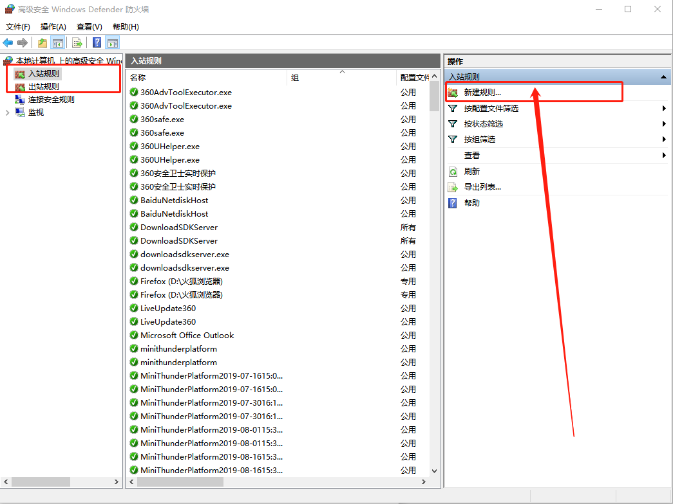
Task: Click the 帮助 help icon in the 操作 pane
Action: tap(453, 203)
